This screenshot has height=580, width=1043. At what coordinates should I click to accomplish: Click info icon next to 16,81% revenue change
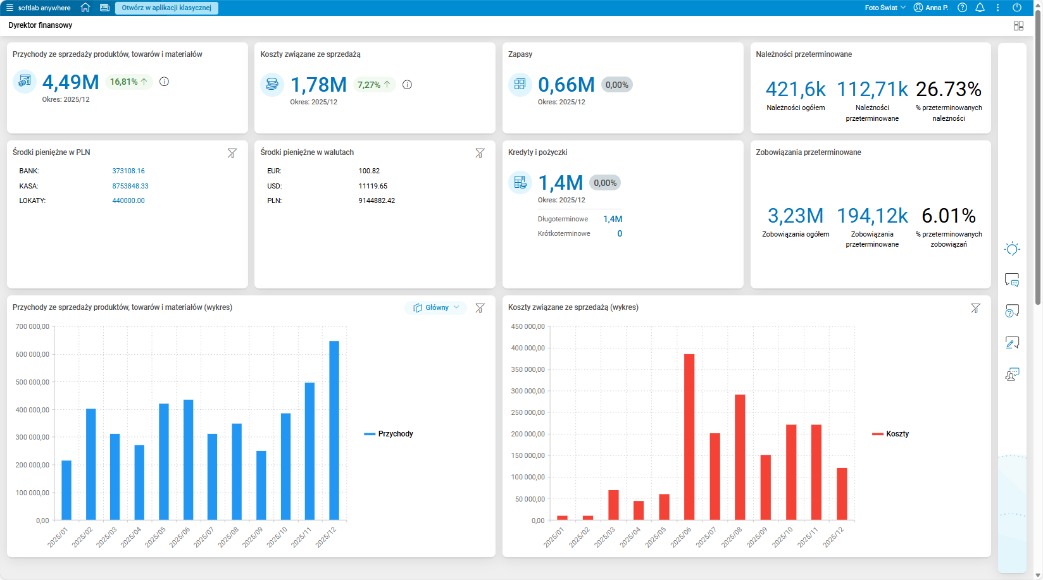point(164,82)
